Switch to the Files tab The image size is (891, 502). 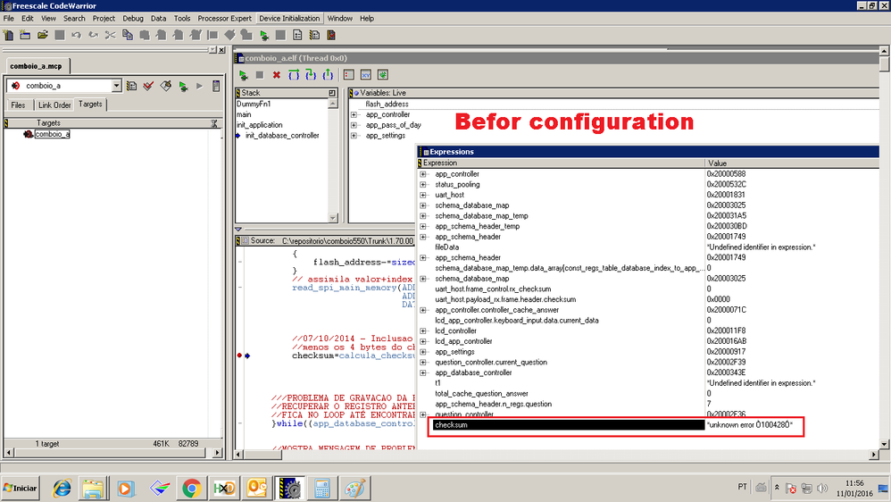18,105
